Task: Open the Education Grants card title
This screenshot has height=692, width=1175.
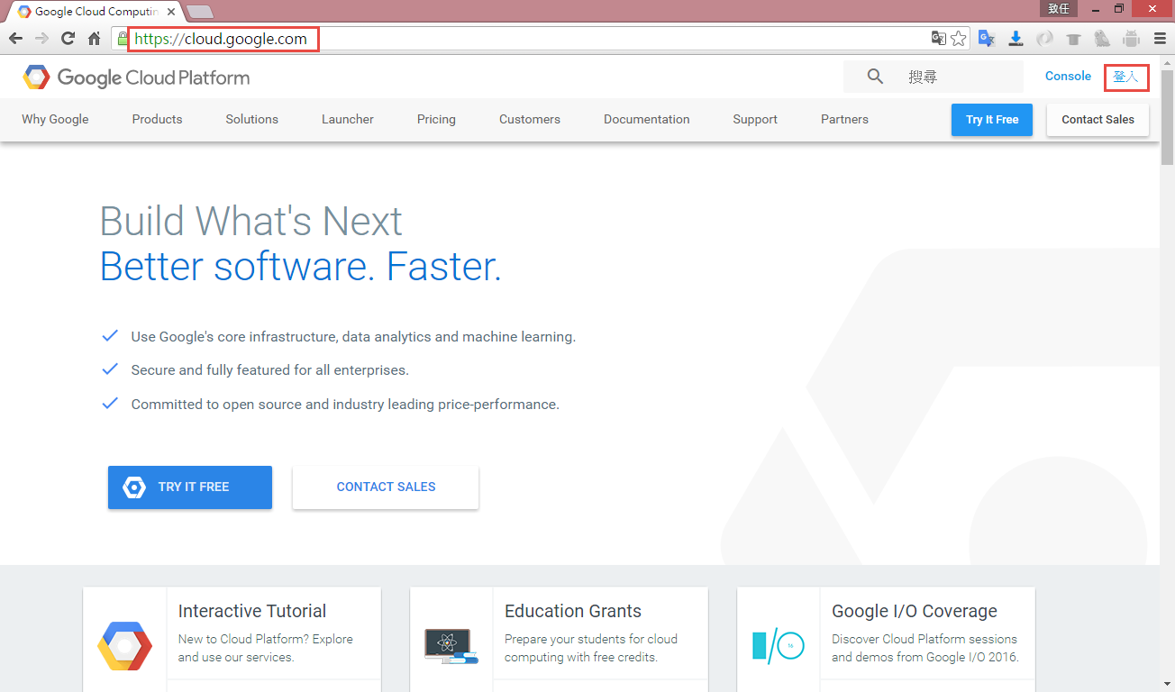Action: (x=573, y=611)
